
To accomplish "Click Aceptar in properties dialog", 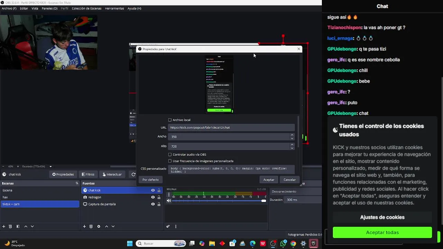I will pyautogui.click(x=269, y=180).
